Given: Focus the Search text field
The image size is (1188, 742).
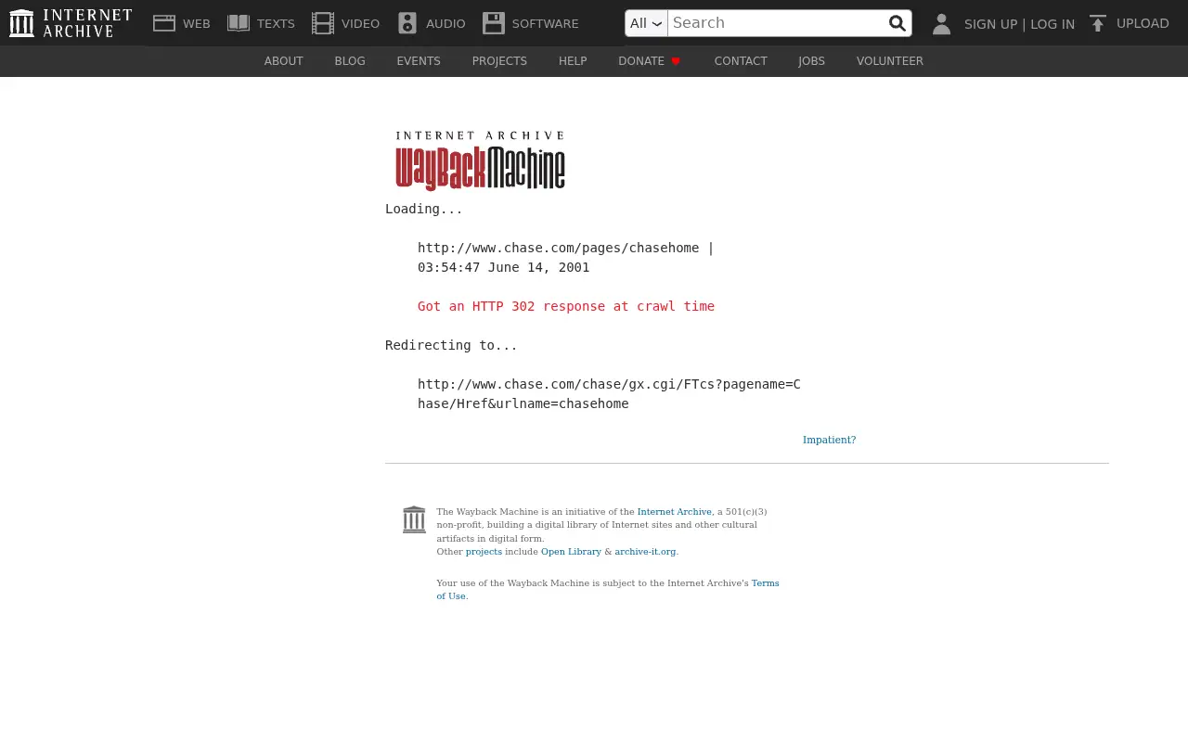Looking at the screenshot, I should pos(776,23).
